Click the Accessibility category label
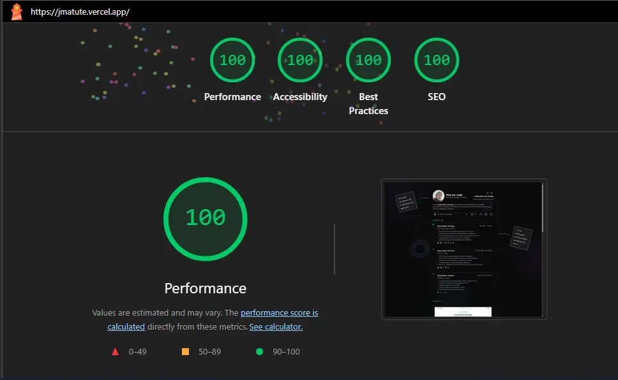618x380 pixels. (x=300, y=96)
